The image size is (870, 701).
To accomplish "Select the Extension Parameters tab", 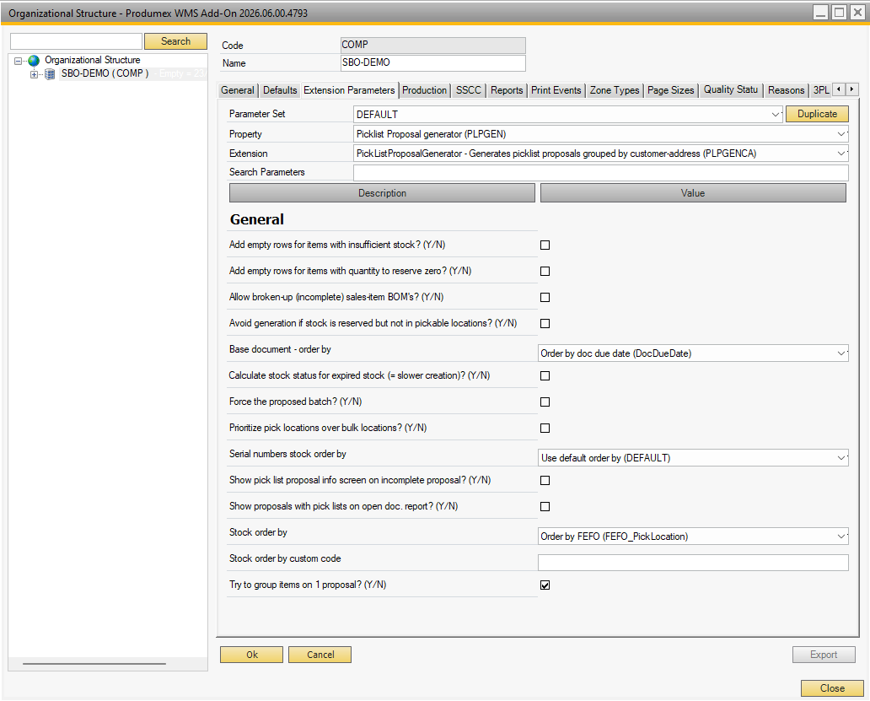I will (349, 90).
